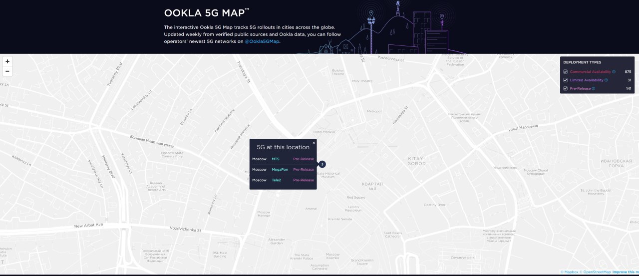Open info icon beside Limited Availability
The width and height of the screenshot is (639, 276).
tap(606, 80)
